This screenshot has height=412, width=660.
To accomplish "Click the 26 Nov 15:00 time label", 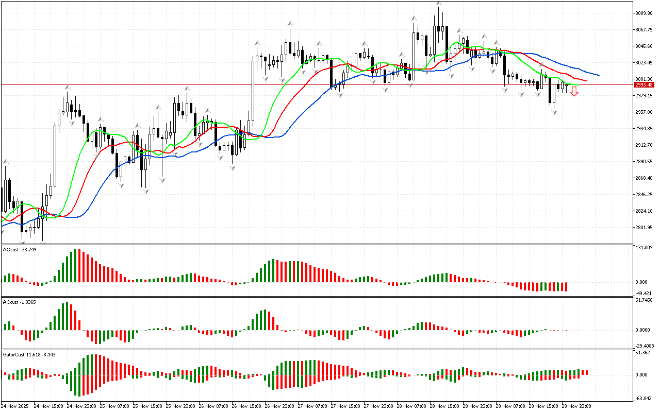I will [245, 406].
